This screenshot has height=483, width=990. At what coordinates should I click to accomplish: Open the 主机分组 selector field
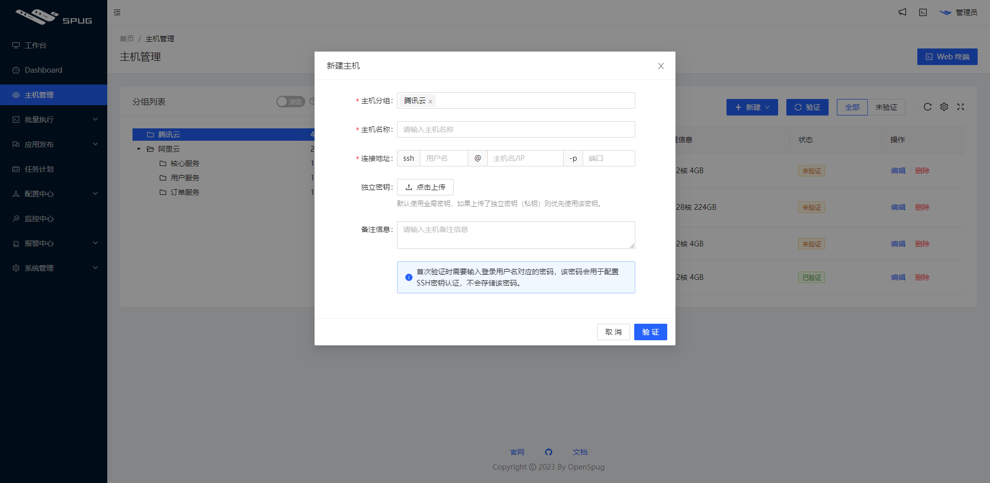point(516,101)
